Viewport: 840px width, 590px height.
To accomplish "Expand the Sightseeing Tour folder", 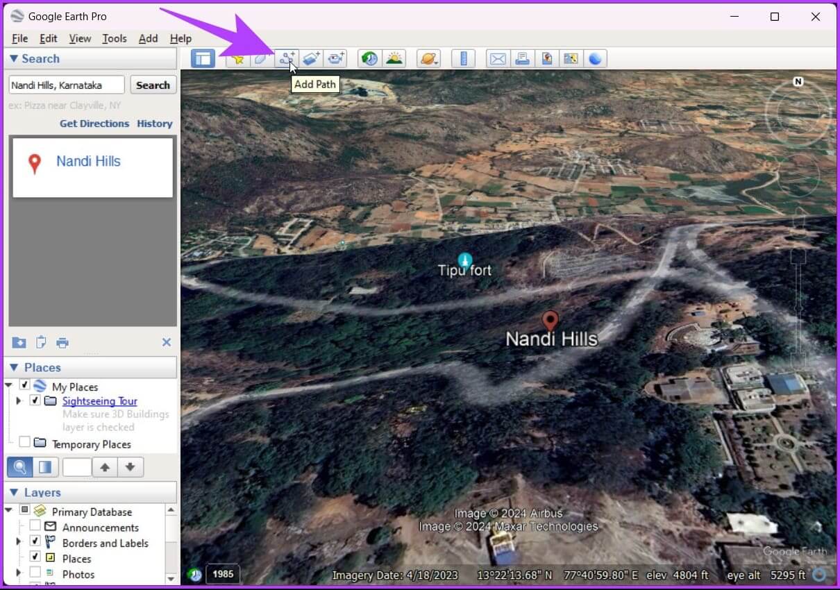I will point(19,401).
